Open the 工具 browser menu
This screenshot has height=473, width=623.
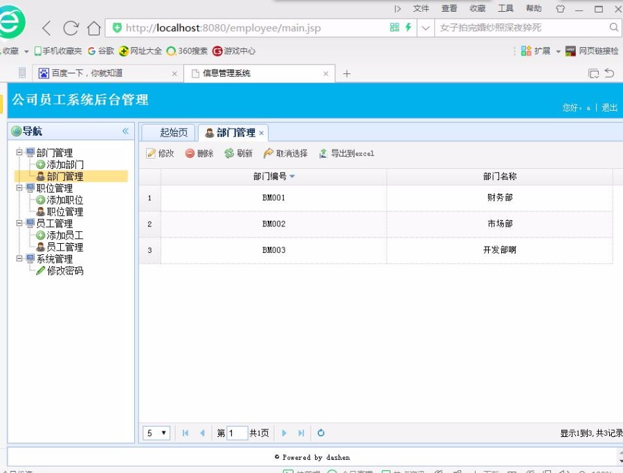click(505, 8)
